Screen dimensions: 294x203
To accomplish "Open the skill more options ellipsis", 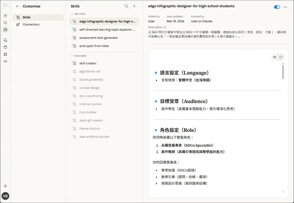I will click(x=285, y=7).
